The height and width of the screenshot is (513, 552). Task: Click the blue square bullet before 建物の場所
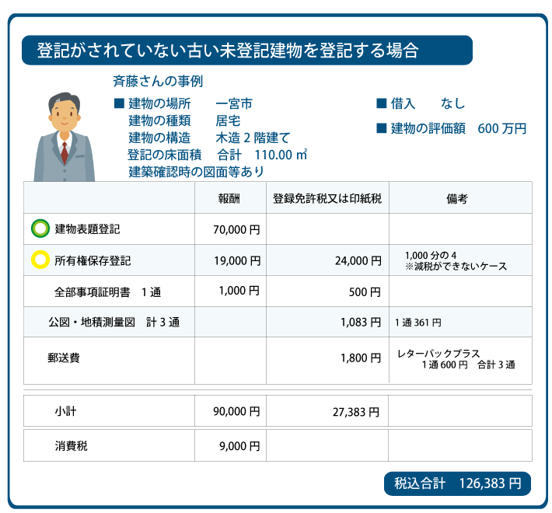120,103
